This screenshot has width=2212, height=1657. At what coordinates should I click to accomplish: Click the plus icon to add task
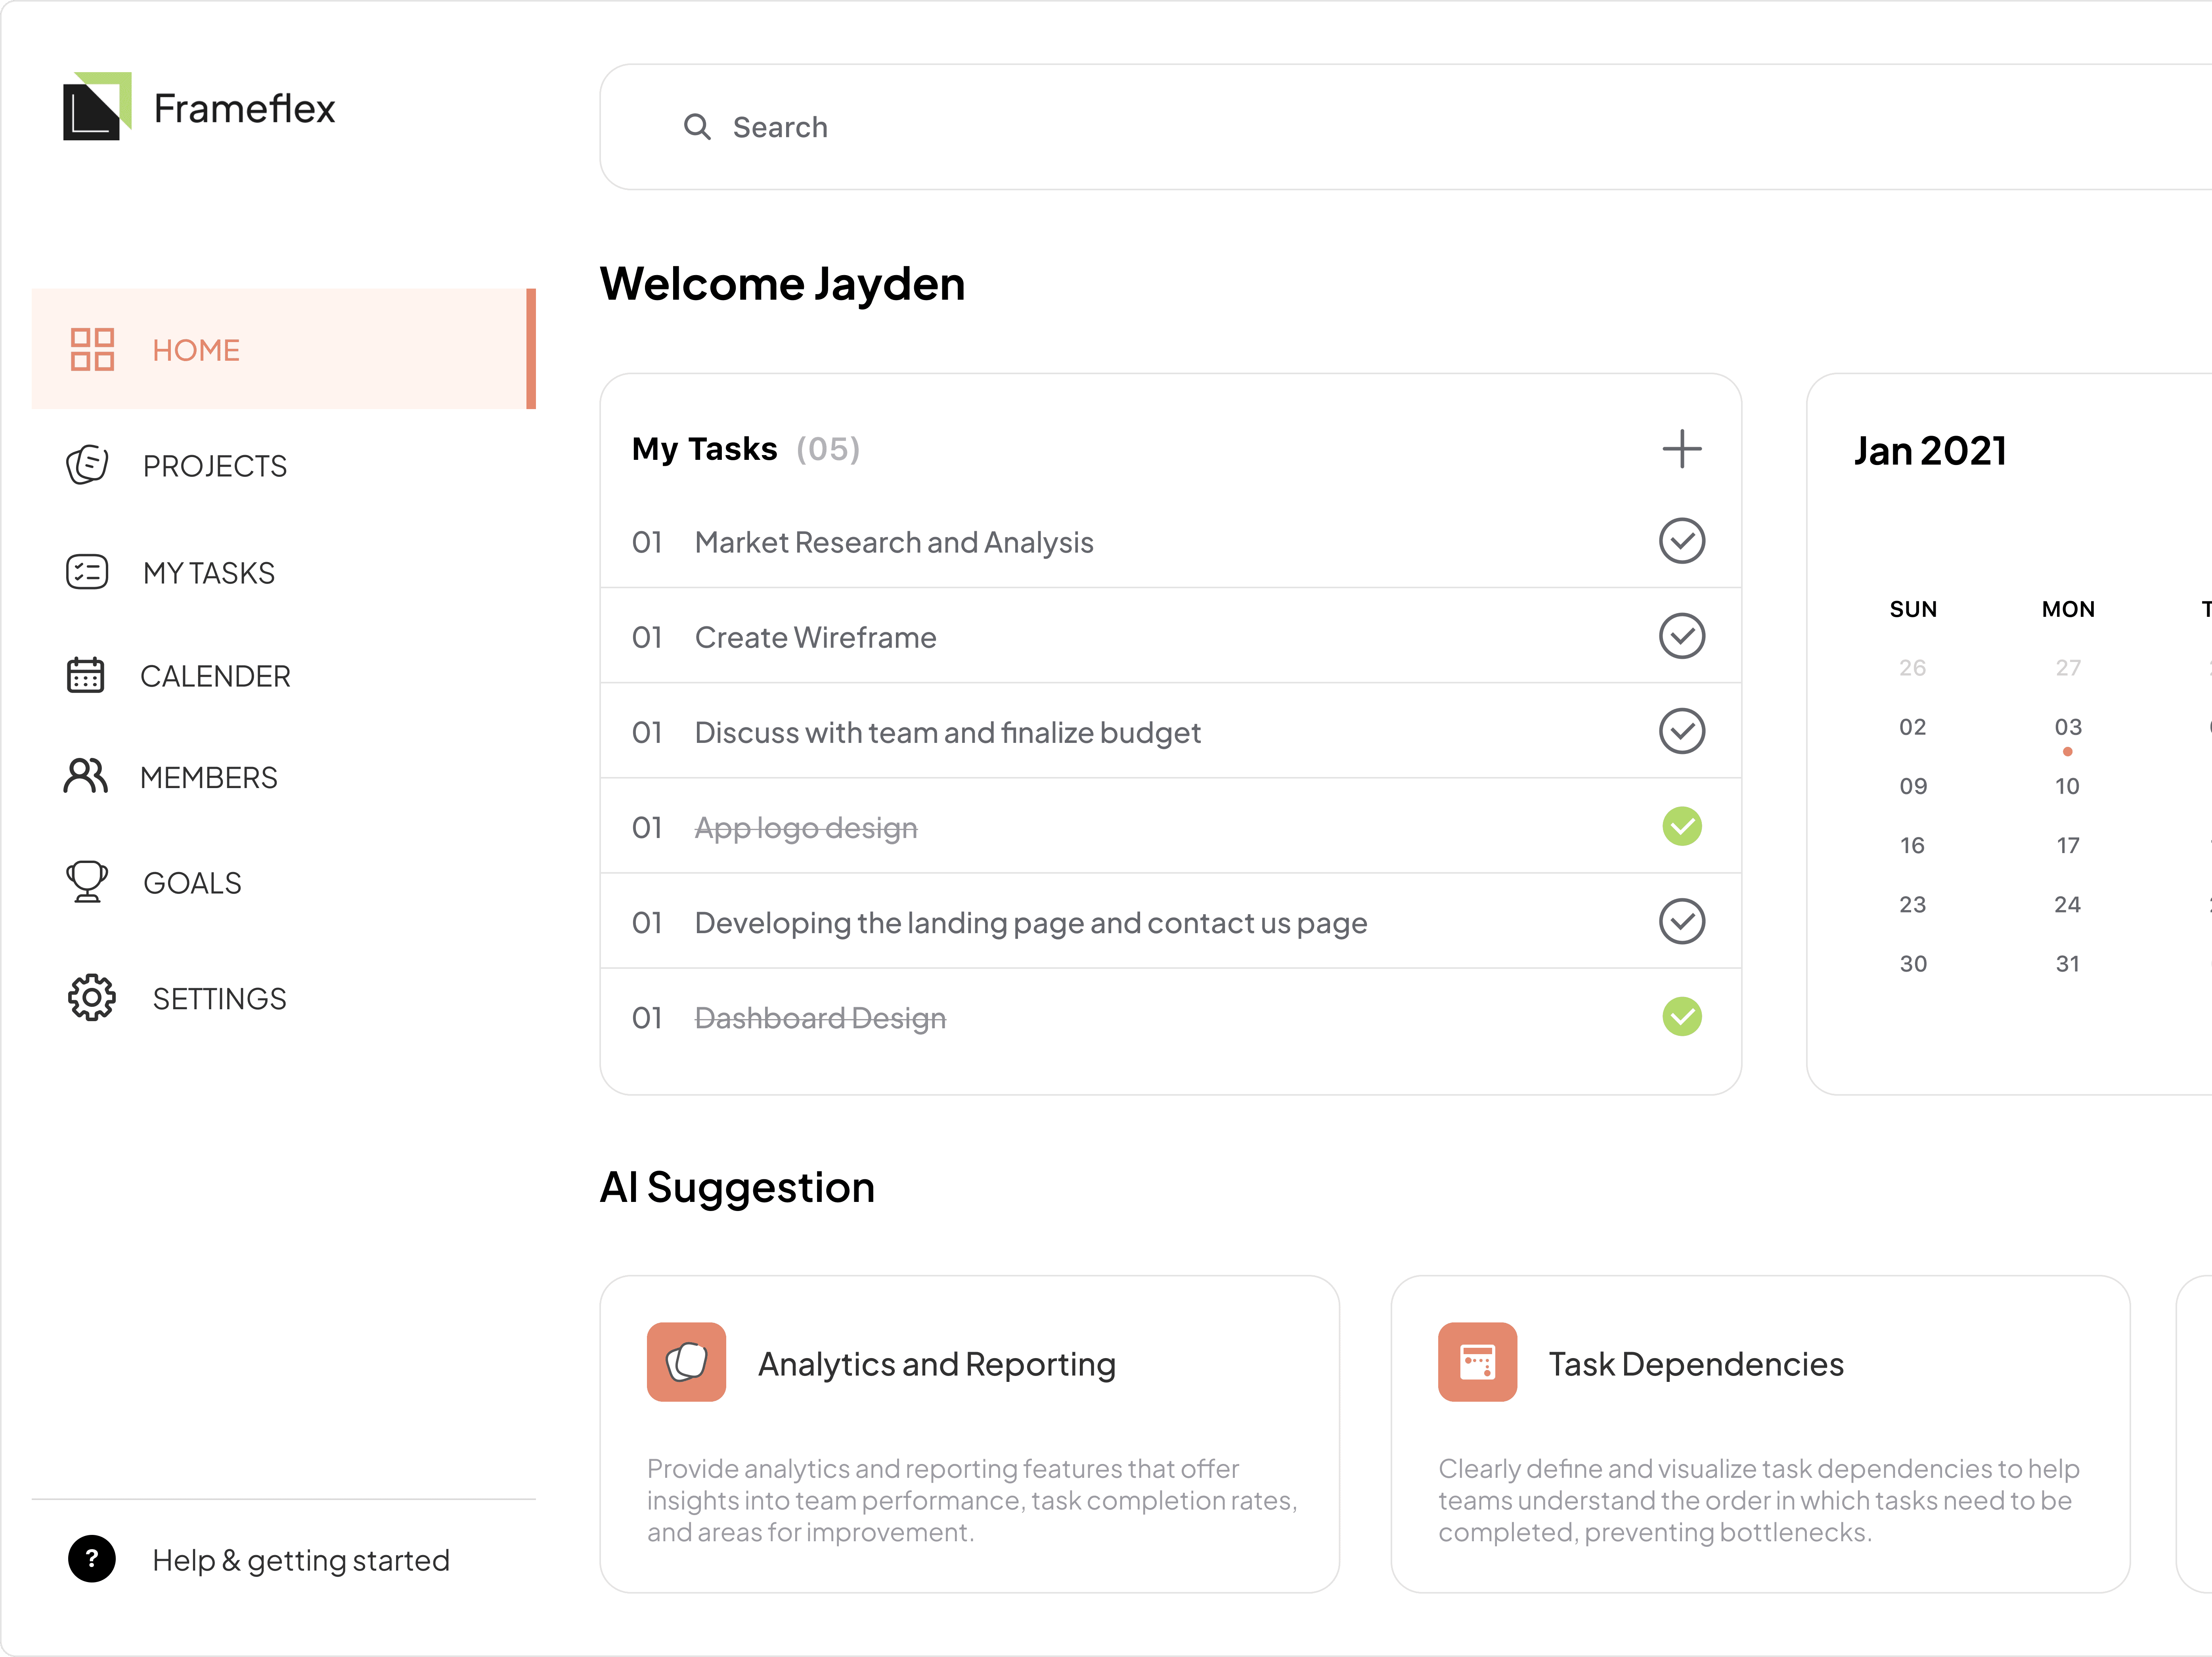coord(1682,449)
